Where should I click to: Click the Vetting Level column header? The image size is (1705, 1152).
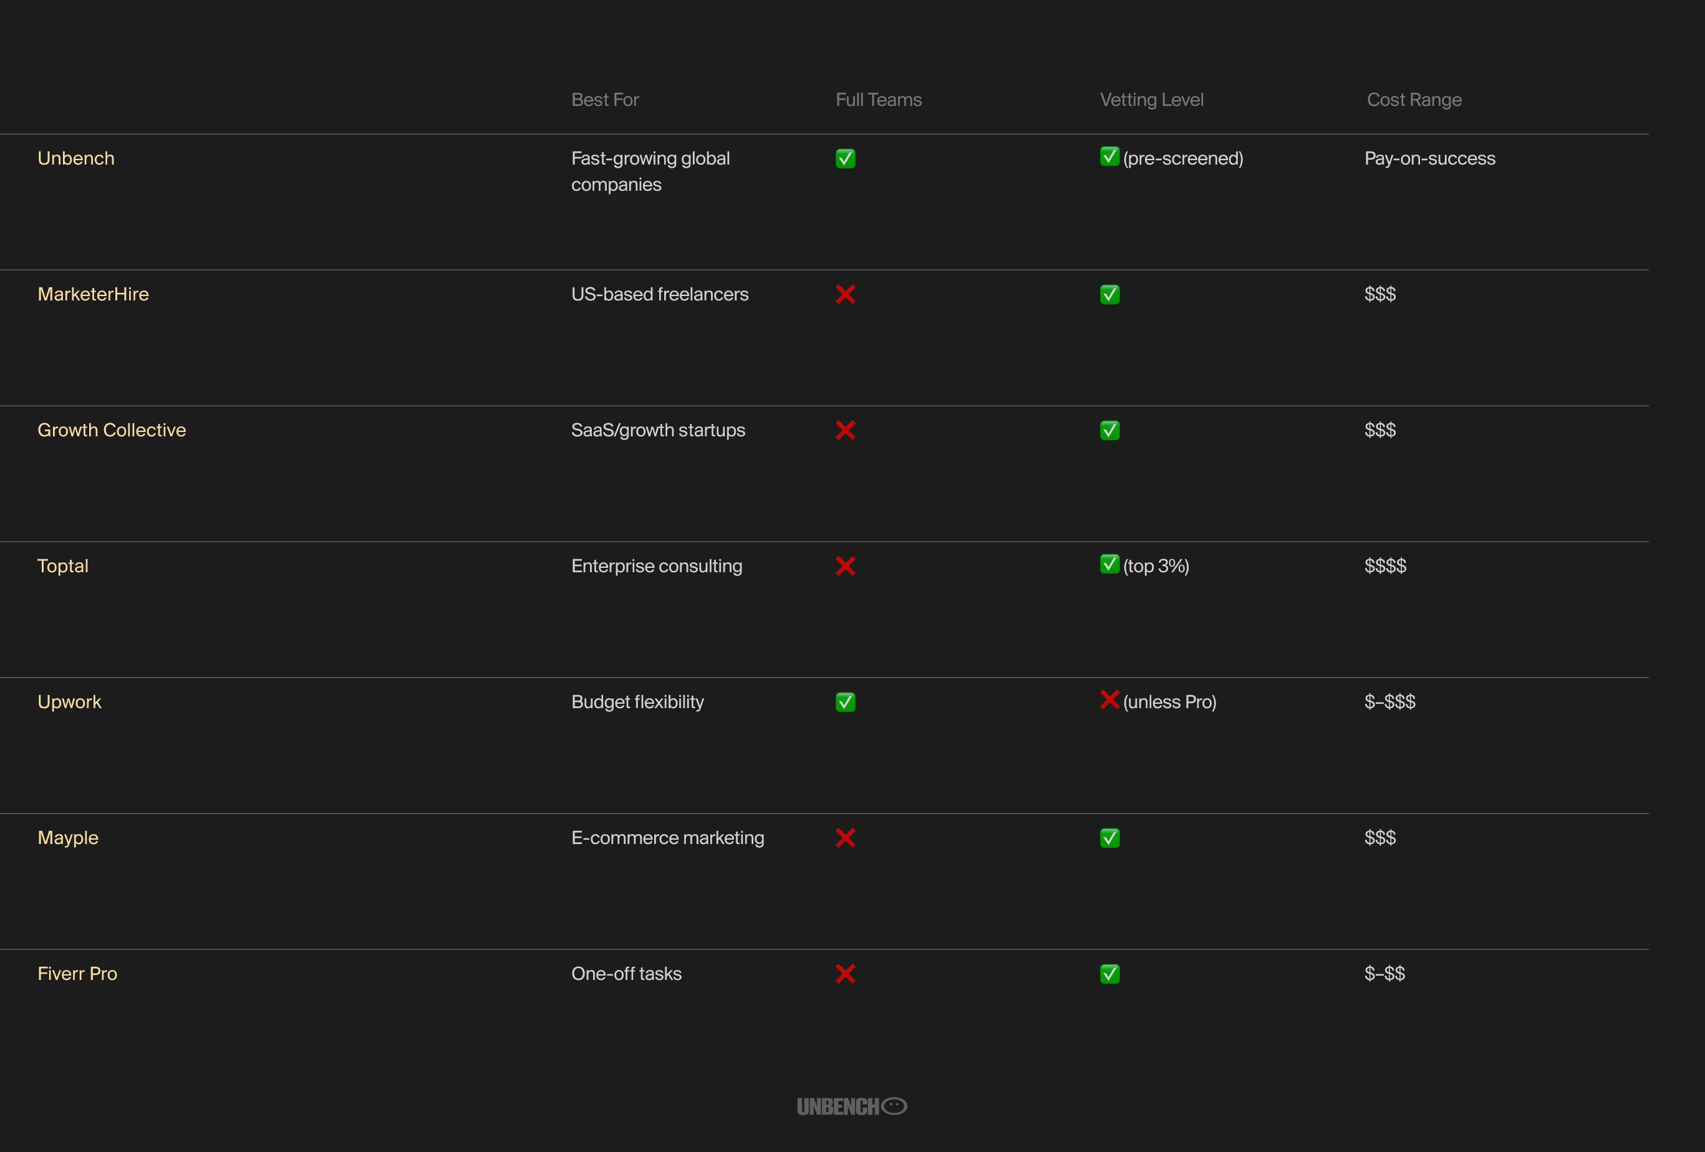1151,100
